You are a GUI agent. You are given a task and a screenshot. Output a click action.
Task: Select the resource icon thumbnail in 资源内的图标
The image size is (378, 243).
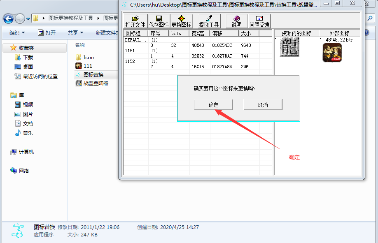coord(289,47)
